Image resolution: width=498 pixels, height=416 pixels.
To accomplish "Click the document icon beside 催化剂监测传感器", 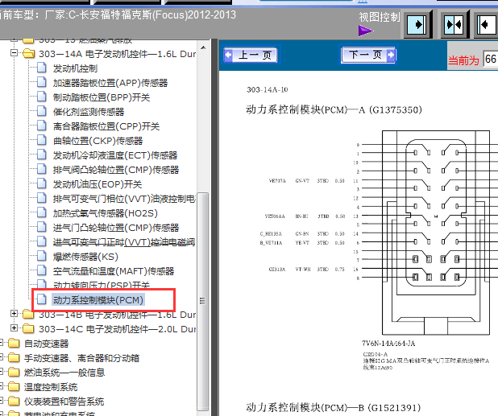I will coord(42,111).
